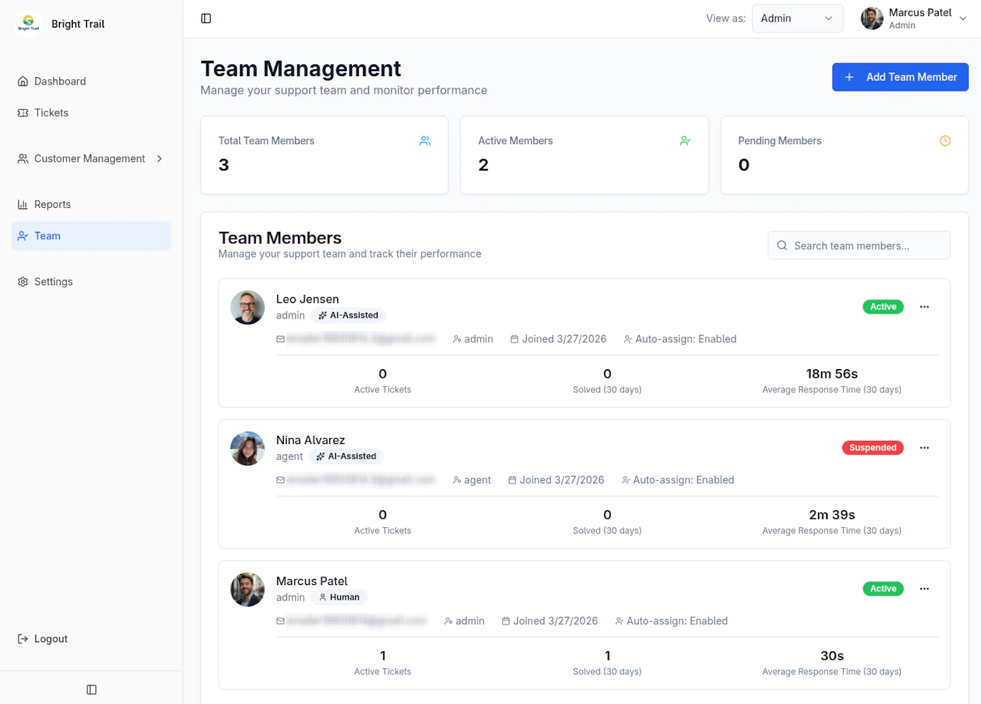Click Leo Jensen's email envelope icon
The image size is (981, 704).
(x=280, y=339)
